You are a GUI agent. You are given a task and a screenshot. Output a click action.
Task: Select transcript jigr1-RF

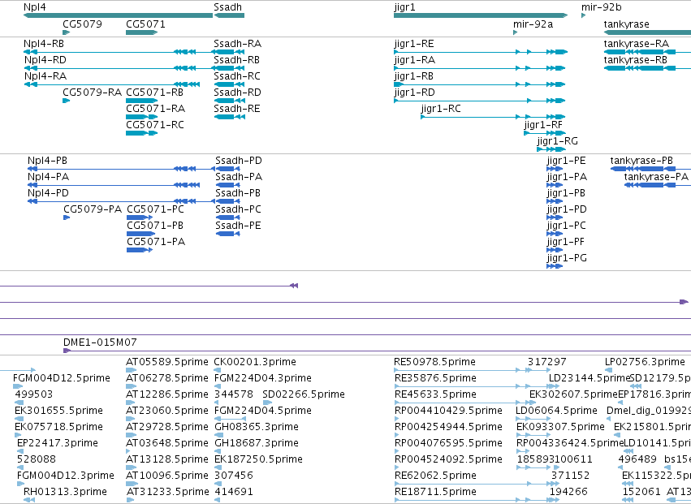545,133
